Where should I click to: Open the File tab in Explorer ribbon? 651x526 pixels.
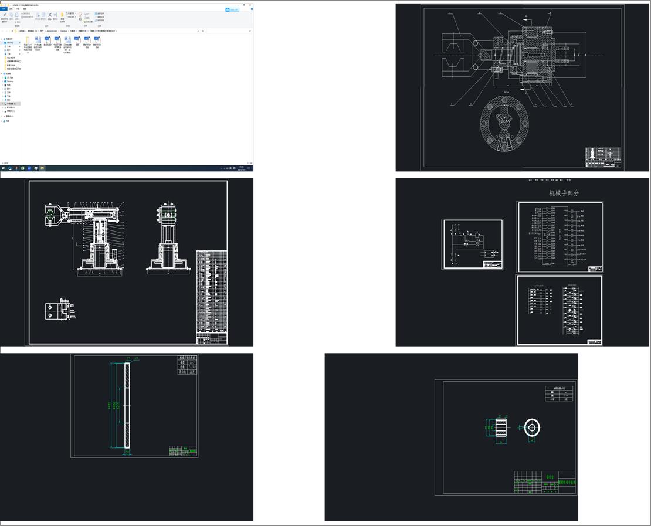pos(4,9)
